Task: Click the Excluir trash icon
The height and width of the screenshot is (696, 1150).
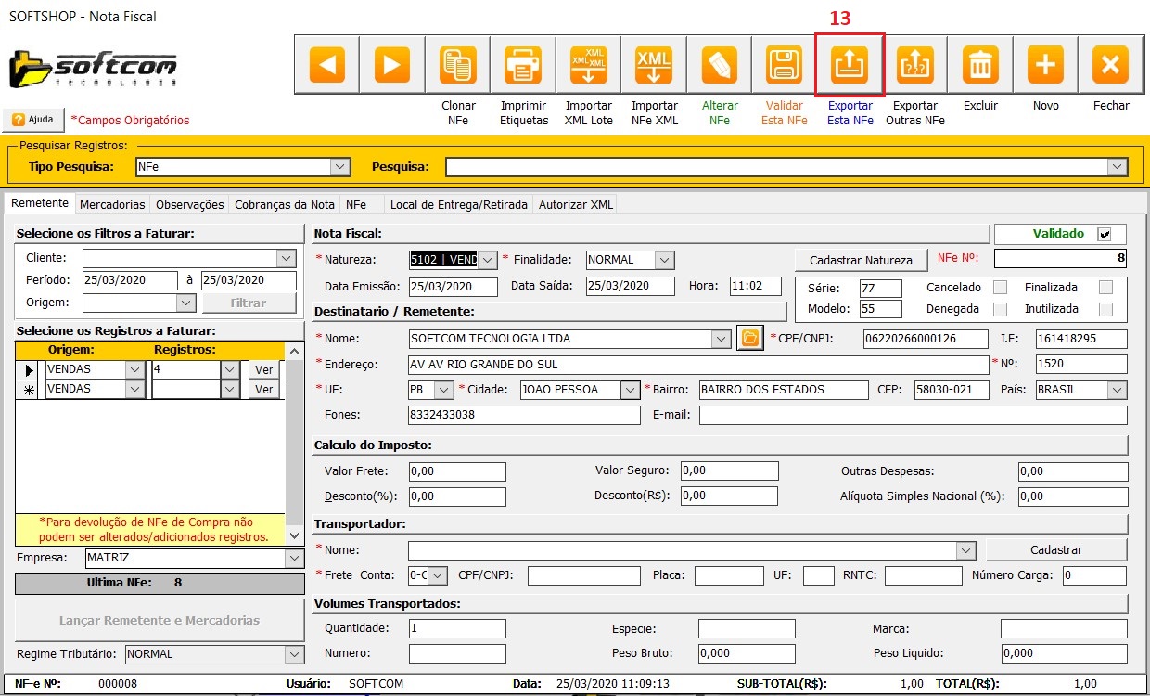Action: [980, 65]
